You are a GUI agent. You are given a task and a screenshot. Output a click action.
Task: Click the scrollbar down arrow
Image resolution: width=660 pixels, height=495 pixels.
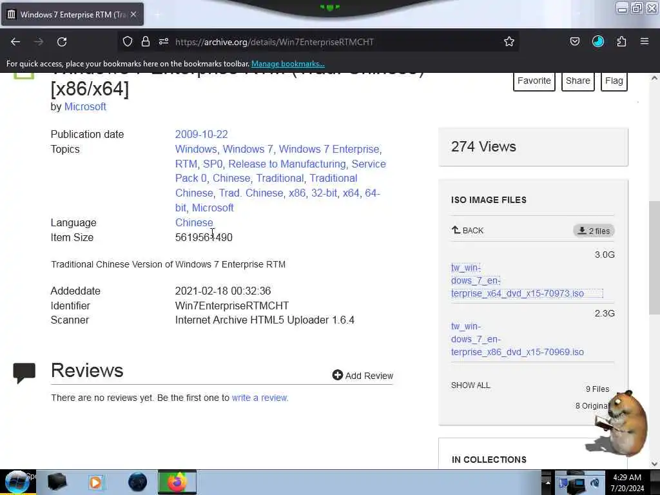pos(654,464)
